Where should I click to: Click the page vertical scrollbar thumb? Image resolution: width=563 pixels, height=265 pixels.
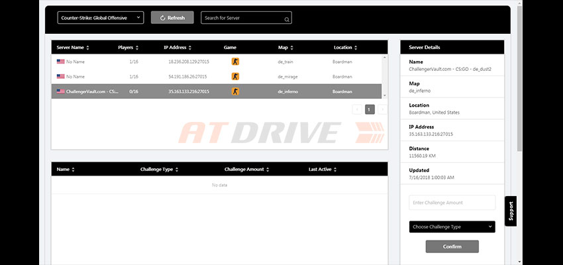pyautogui.click(x=519, y=79)
